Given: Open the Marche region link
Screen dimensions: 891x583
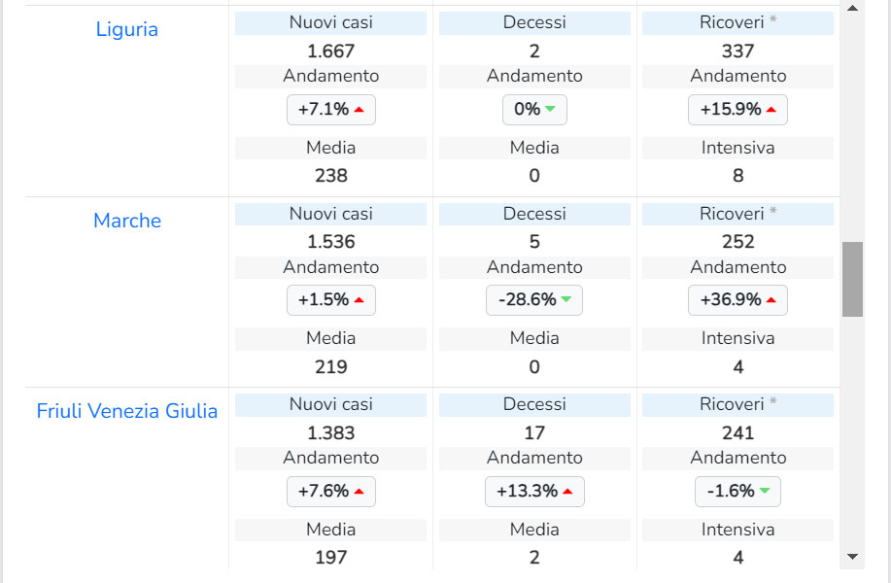Looking at the screenshot, I should click(x=127, y=221).
